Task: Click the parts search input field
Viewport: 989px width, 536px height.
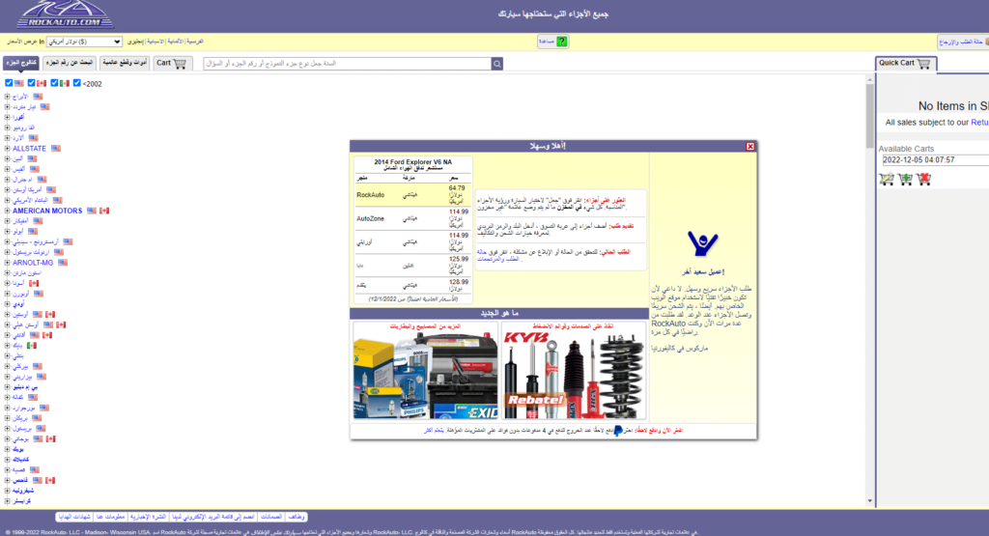Action: tap(348, 64)
